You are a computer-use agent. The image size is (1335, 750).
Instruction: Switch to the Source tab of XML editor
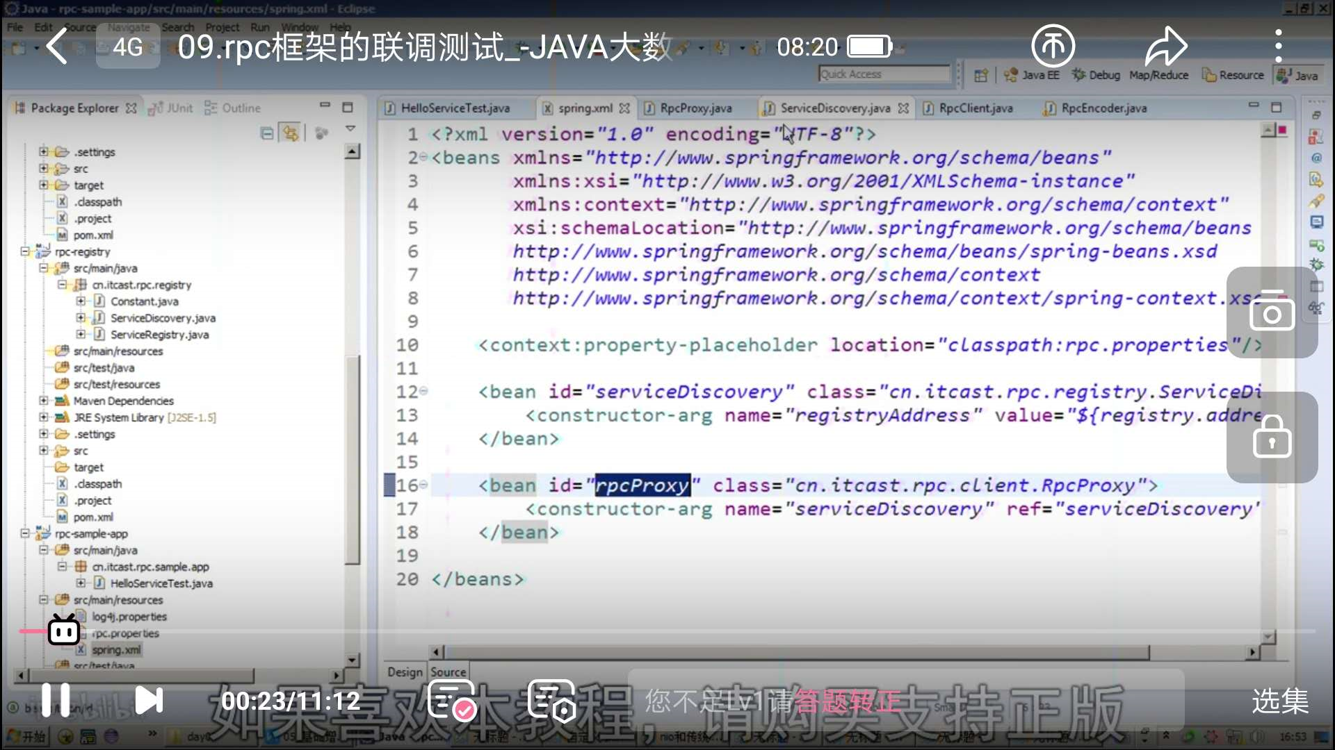(x=448, y=672)
